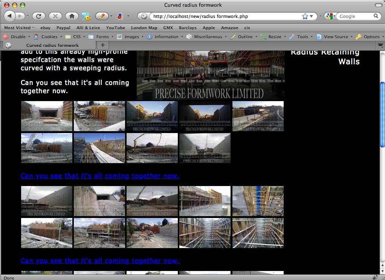Expand dropdown next to the pencil button
This screenshot has height=280, width=385.
click(x=111, y=16)
